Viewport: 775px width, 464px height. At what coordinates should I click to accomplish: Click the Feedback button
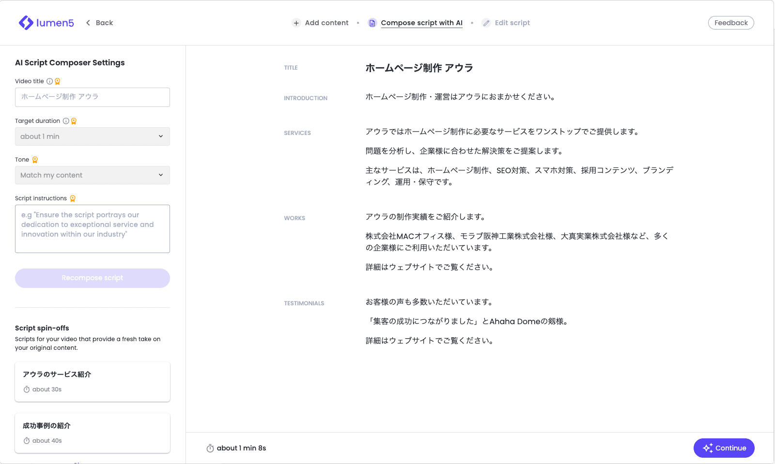730,23
